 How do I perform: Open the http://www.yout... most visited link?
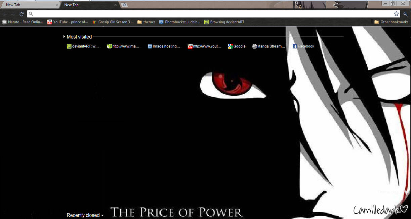205,46
